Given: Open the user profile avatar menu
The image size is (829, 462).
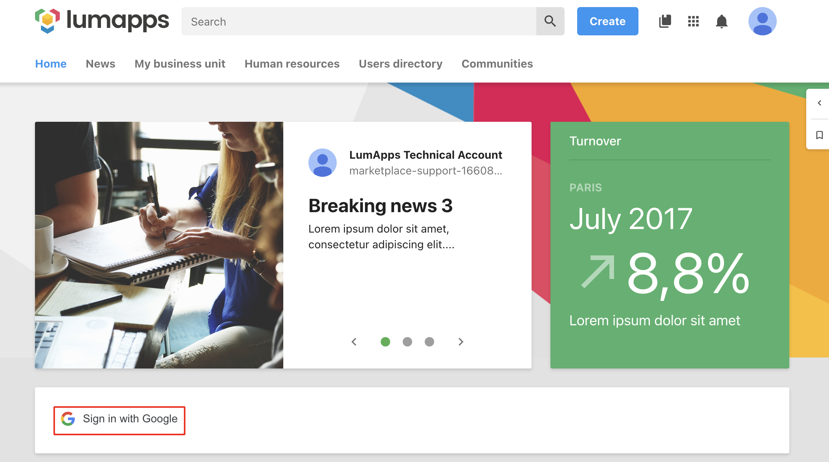Looking at the screenshot, I should 762,21.
